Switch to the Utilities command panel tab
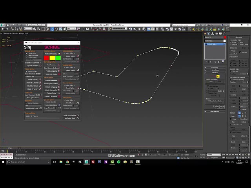The image size is (251, 188). 224,34
